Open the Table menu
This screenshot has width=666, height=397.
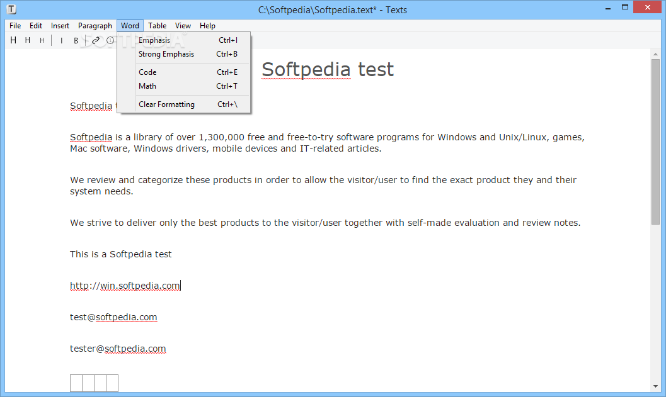(157, 25)
